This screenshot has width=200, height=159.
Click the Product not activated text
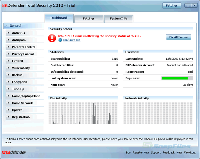[180, 65]
